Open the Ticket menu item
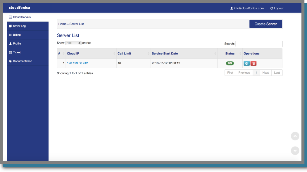The height and width of the screenshot is (172, 307). [27, 52]
